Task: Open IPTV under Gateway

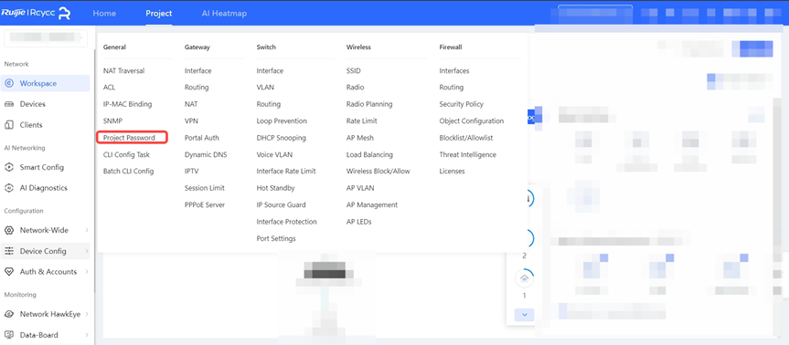Action: pyautogui.click(x=192, y=172)
